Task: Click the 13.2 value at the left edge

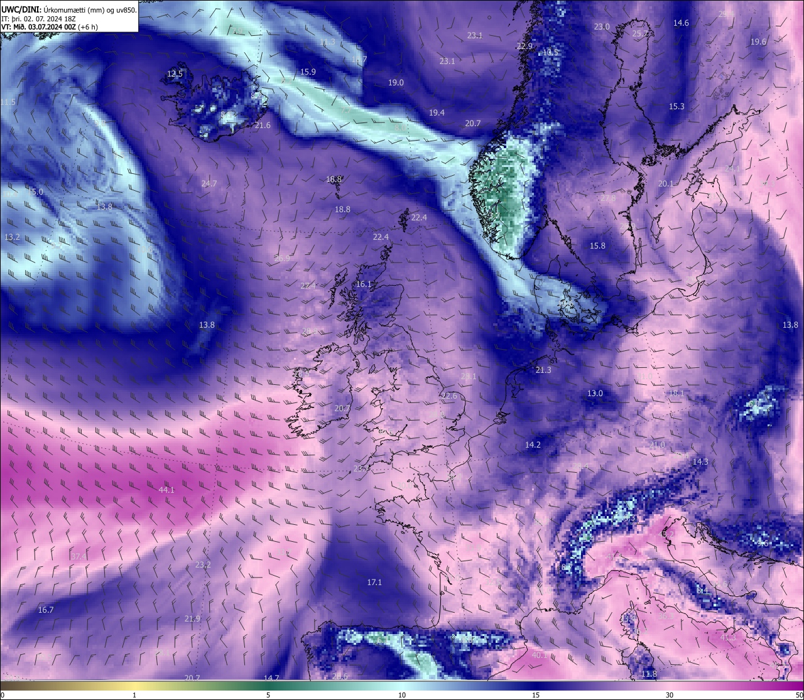Action: [x=12, y=237]
